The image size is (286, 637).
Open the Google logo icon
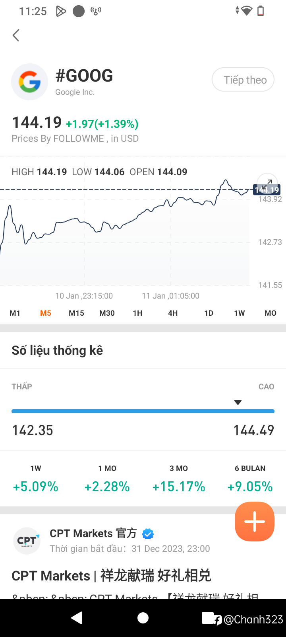coord(30,82)
